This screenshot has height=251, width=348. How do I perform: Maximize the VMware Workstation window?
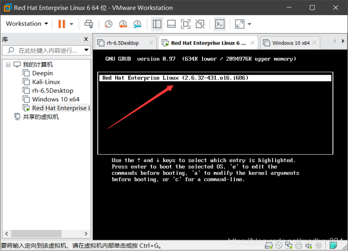tap(312, 8)
